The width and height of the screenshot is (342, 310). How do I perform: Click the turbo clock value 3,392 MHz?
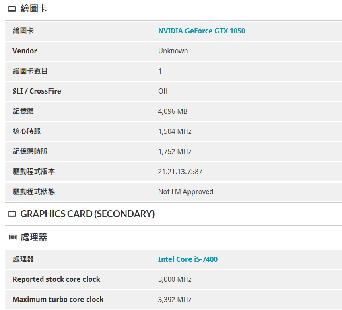(175, 300)
